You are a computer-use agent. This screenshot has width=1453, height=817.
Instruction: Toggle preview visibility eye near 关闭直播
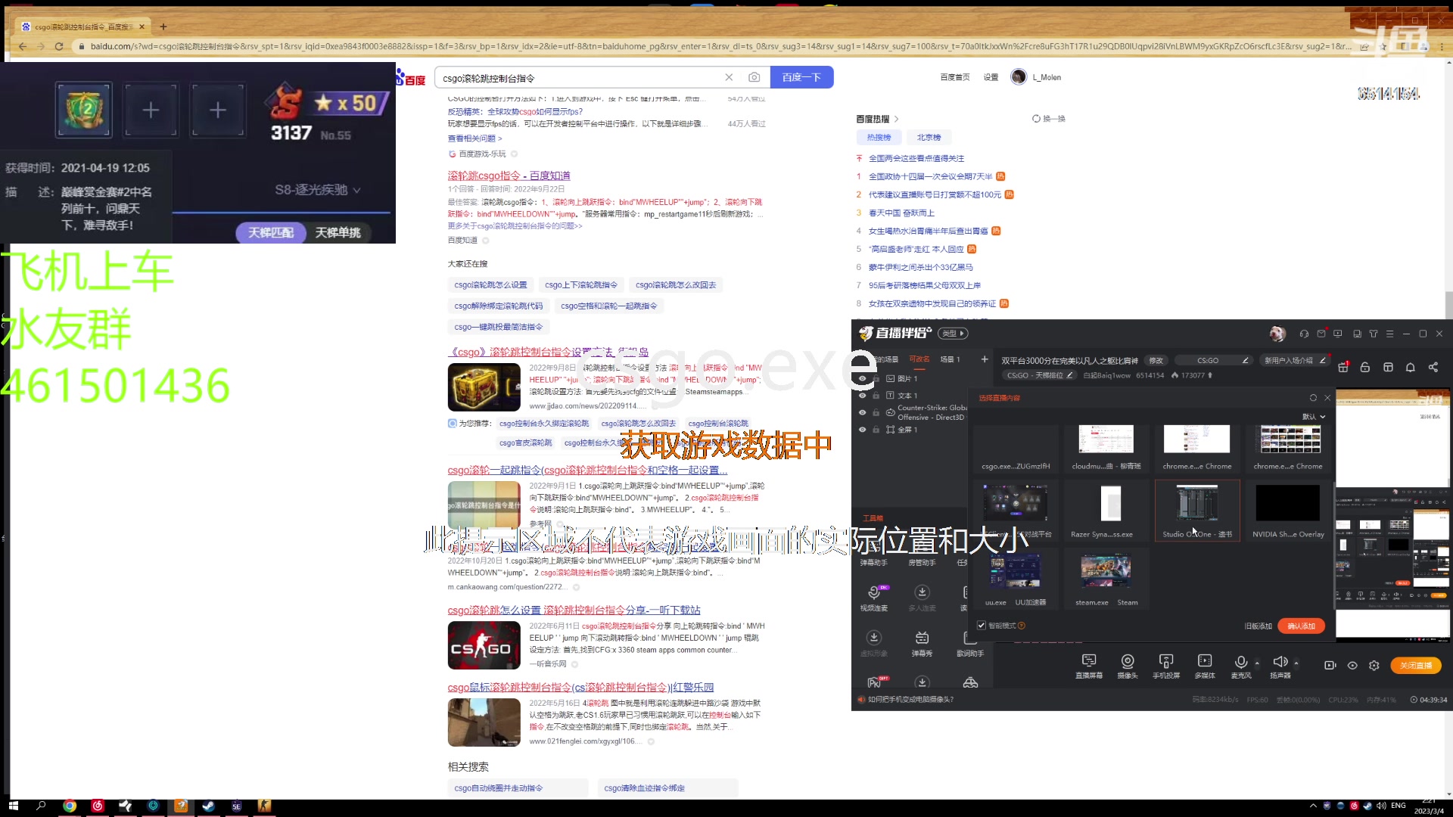(x=1352, y=666)
